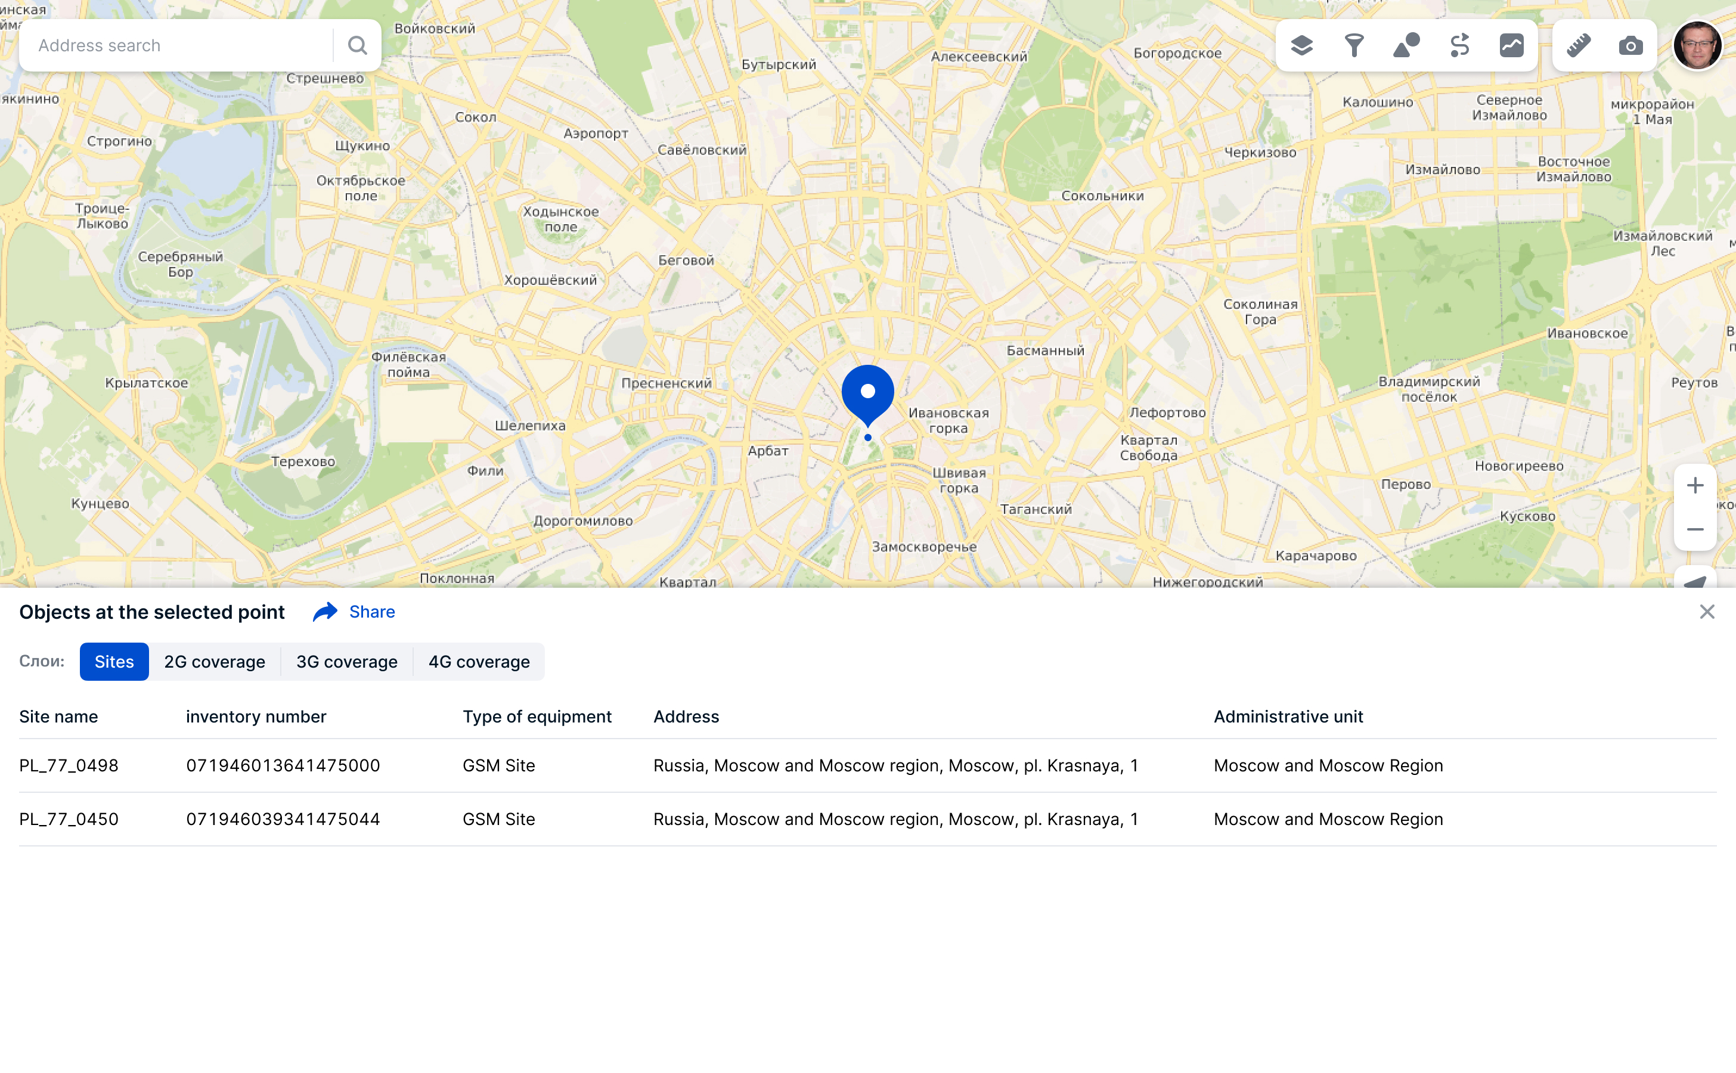Open the user profile avatar
The width and height of the screenshot is (1736, 1073).
point(1697,45)
